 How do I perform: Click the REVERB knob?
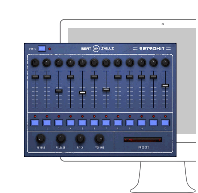[x=41, y=138]
